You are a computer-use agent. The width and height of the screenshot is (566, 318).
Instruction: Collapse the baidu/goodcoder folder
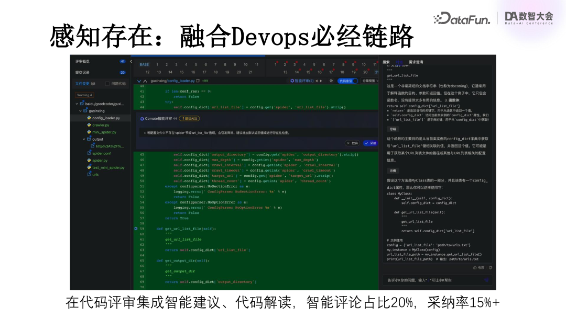77,104
